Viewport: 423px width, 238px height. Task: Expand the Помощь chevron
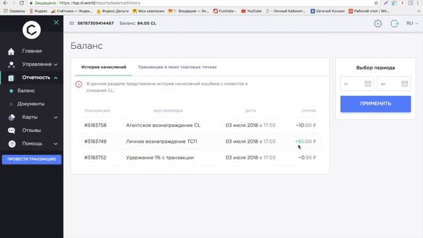(56, 144)
